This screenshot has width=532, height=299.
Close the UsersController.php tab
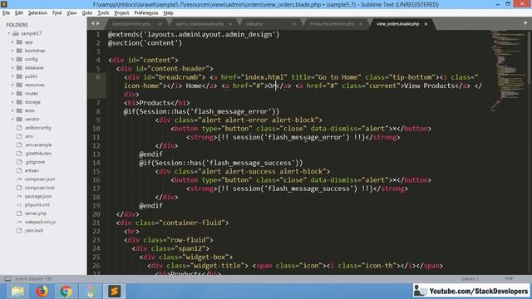tap(160, 24)
